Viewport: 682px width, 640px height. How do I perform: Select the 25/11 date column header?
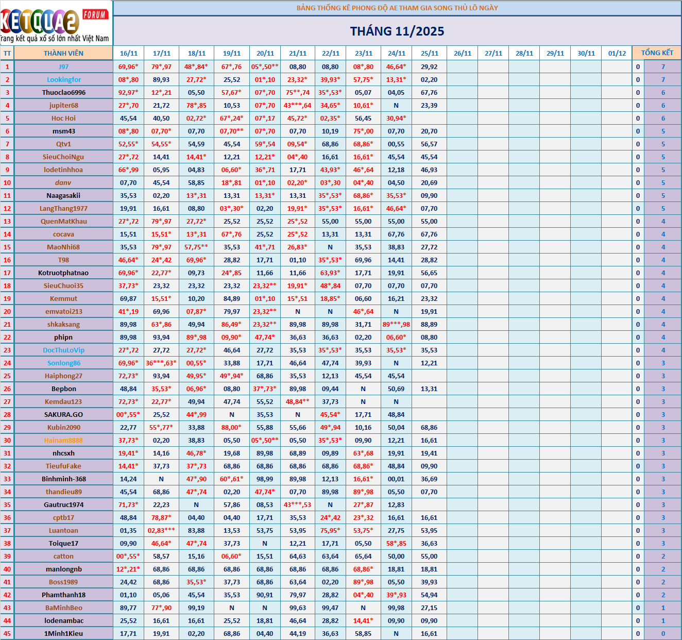click(x=429, y=53)
